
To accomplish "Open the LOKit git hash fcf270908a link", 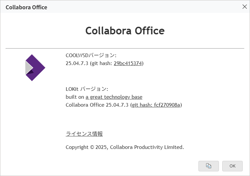I will 156,105.
